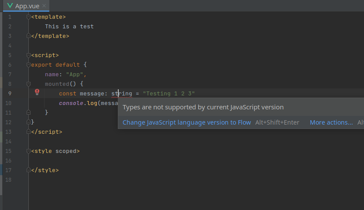Collapse the <template> block fold marker

[29, 17]
